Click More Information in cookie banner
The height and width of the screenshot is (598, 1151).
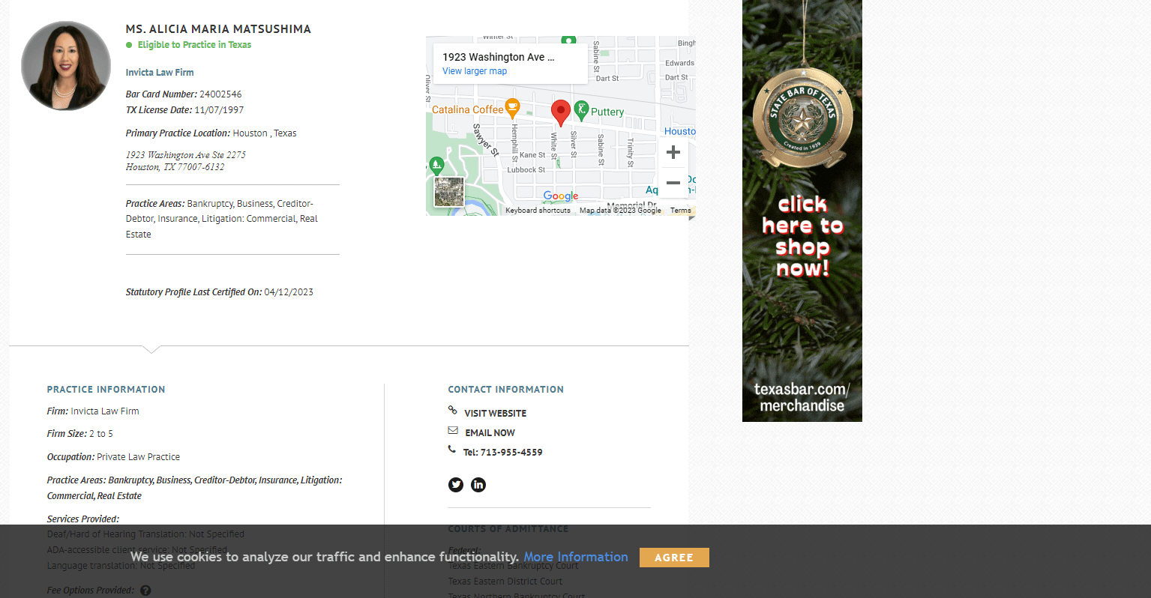576,557
